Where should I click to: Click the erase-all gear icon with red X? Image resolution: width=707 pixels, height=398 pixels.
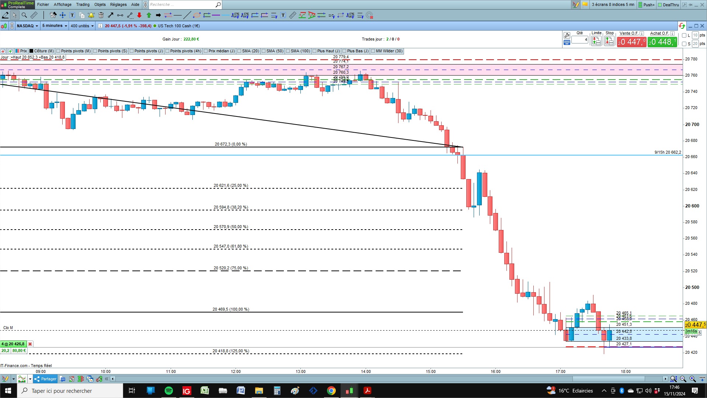pyautogui.click(x=369, y=15)
